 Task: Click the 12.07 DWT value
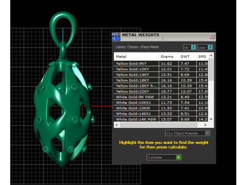click(186, 91)
